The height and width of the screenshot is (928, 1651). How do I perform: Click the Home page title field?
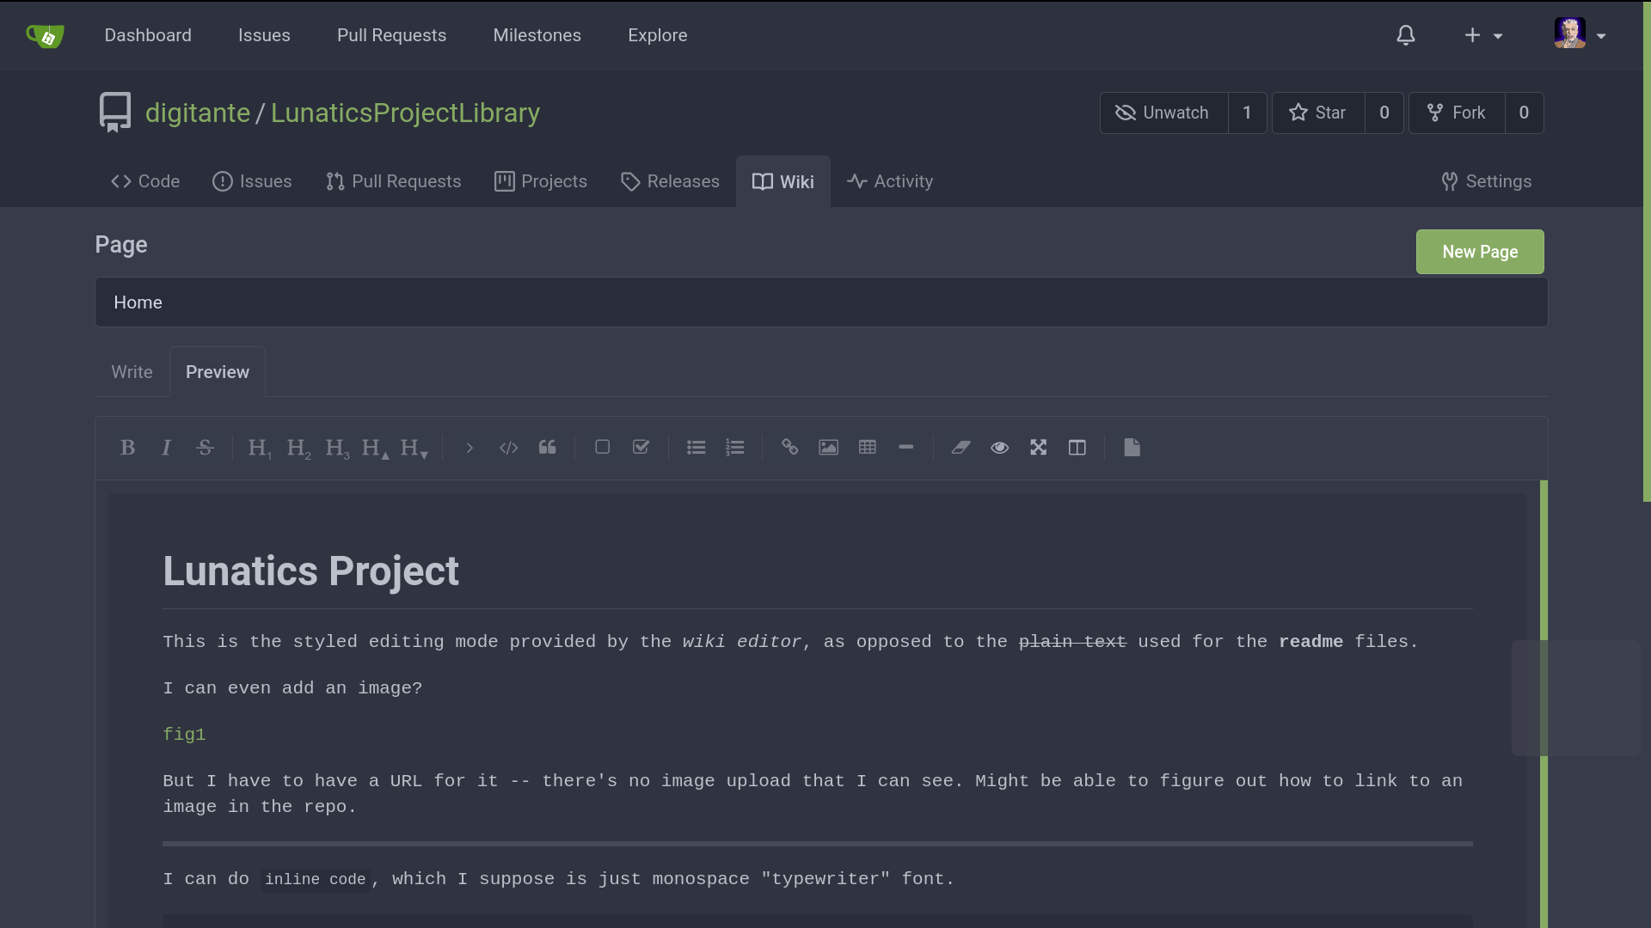(x=820, y=302)
